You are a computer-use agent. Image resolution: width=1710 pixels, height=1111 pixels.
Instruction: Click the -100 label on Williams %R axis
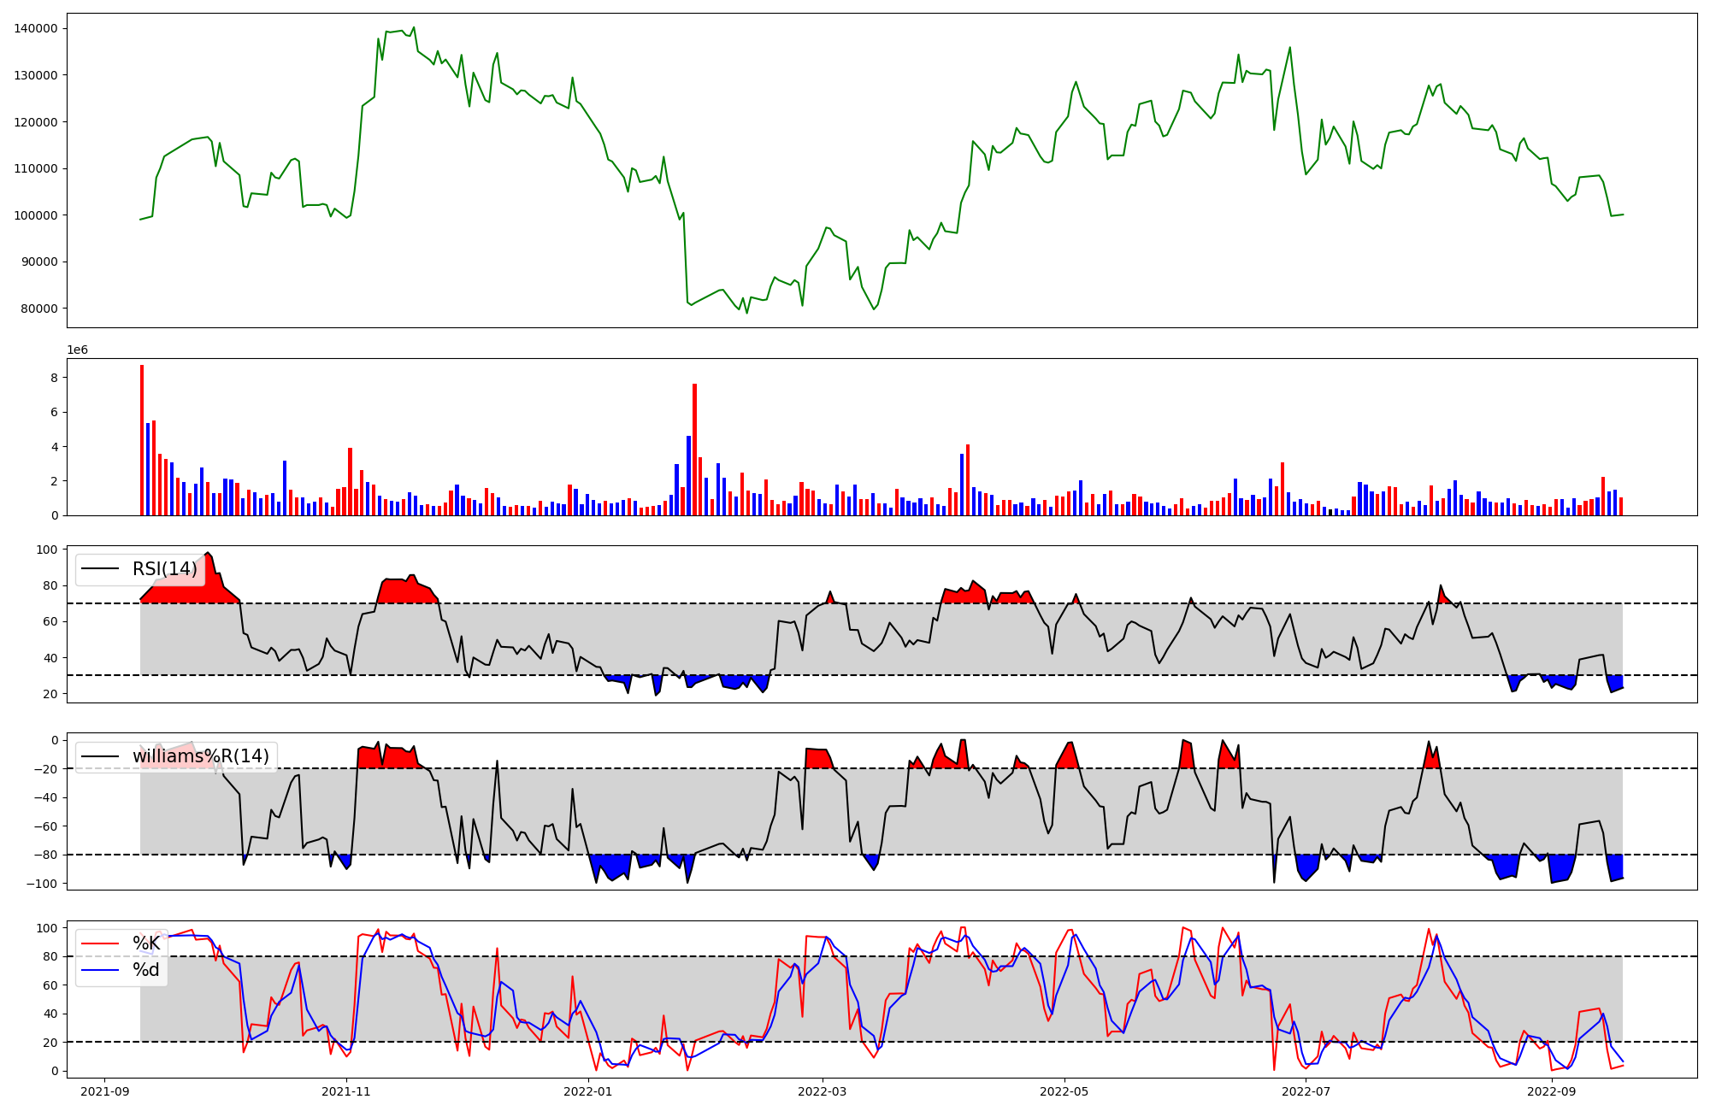(43, 884)
